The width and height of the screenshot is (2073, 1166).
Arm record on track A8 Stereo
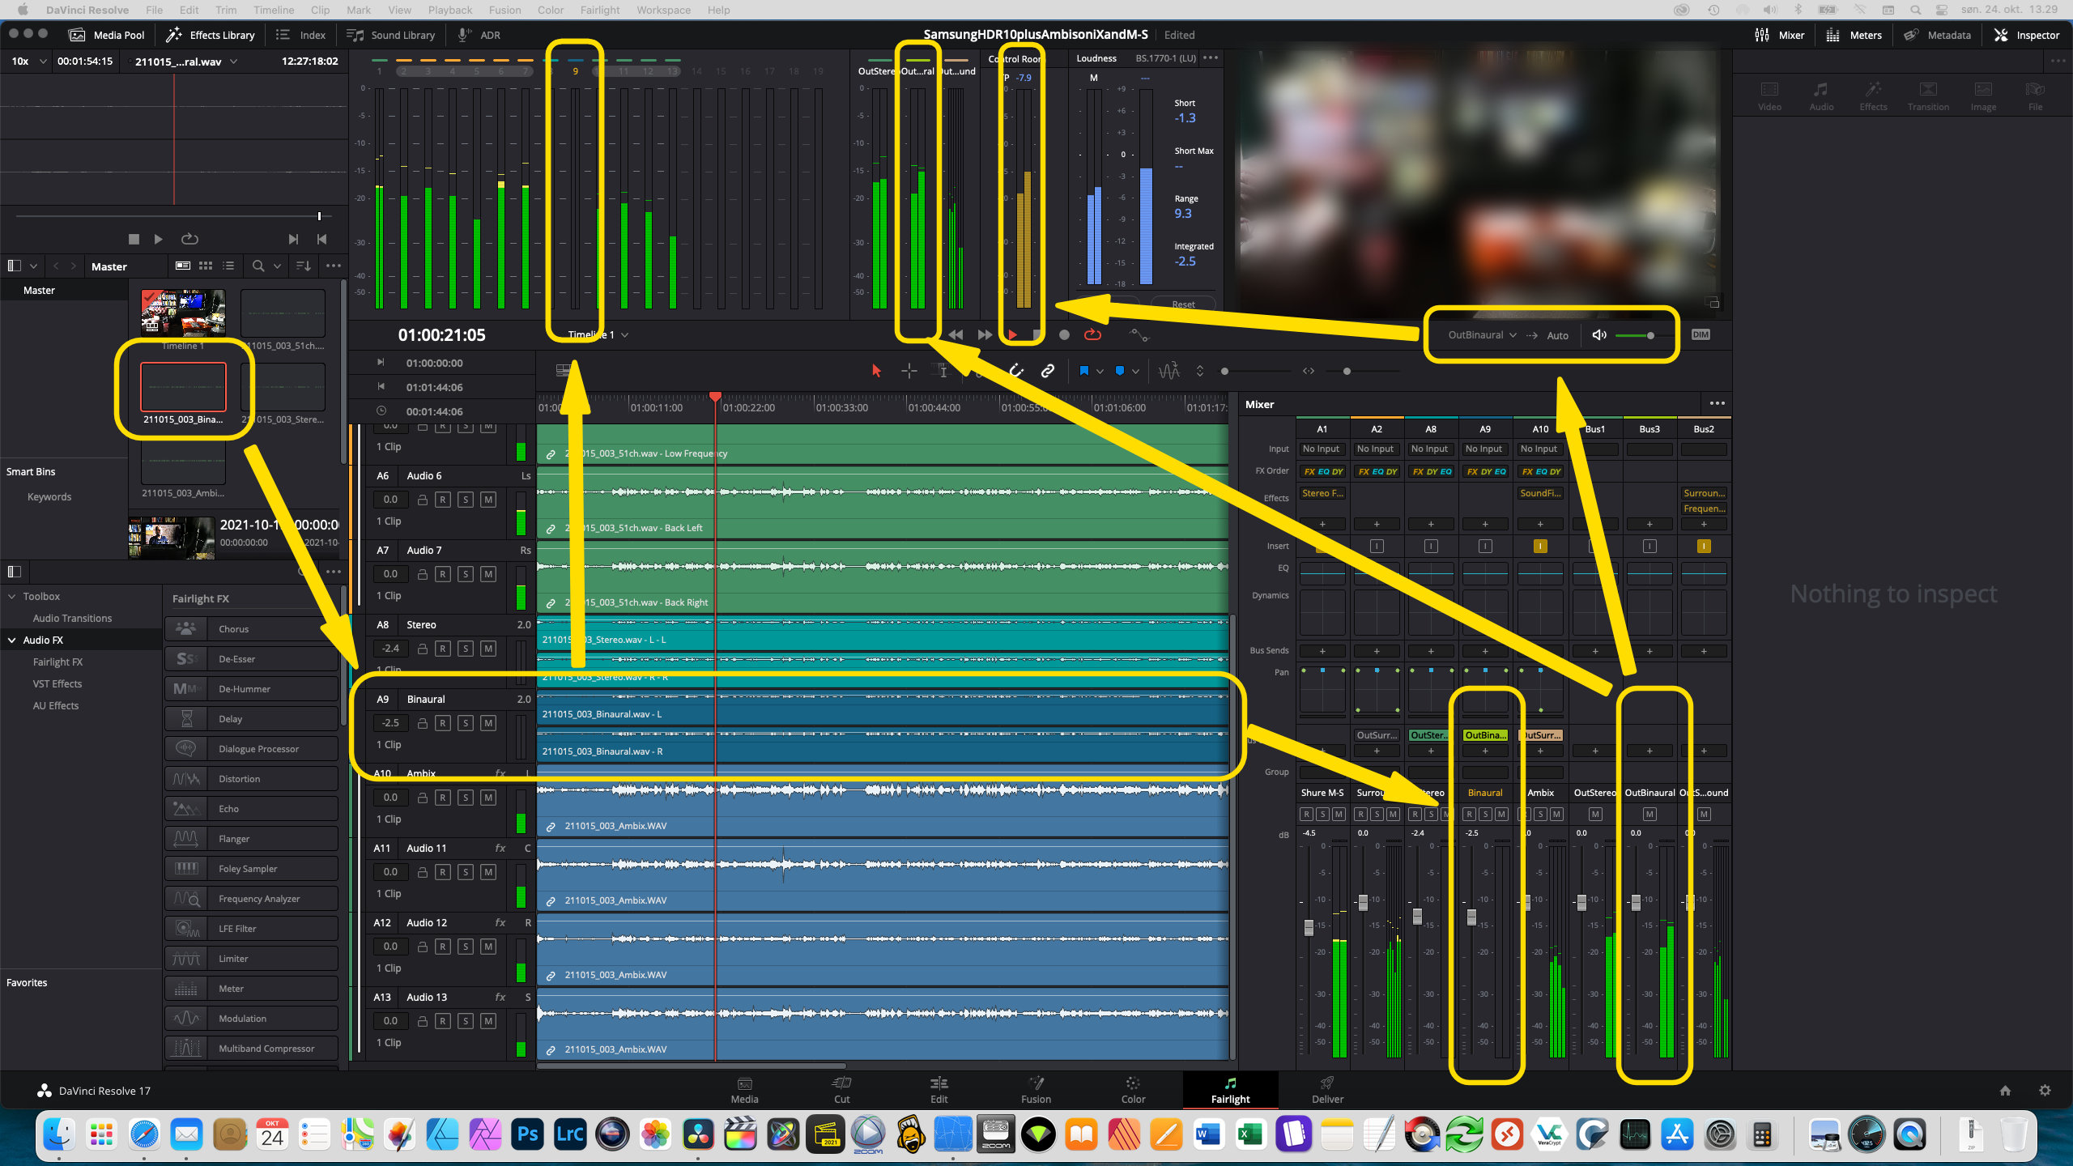pos(443,649)
